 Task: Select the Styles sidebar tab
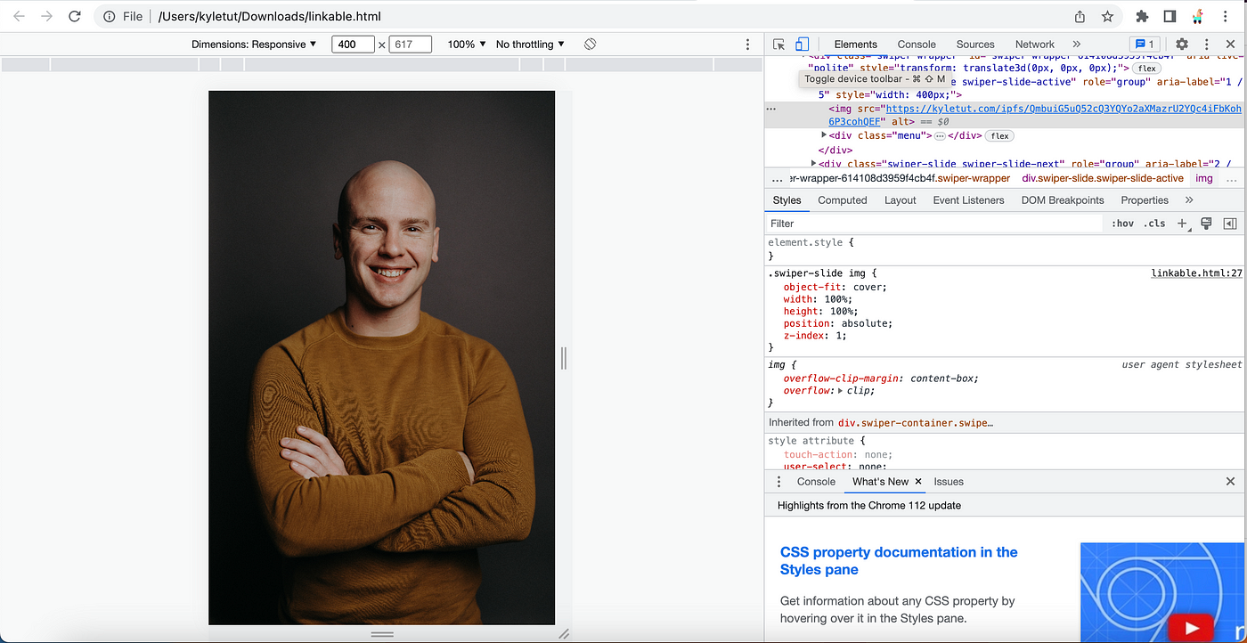(787, 200)
